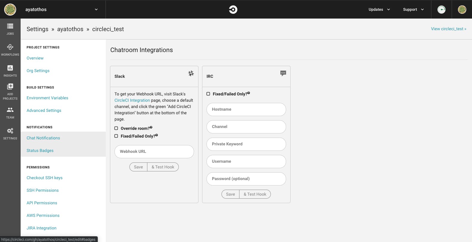Click help icon beside Slack Fixed/Failed Only
This screenshot has width=472, height=242.
pos(157,135)
